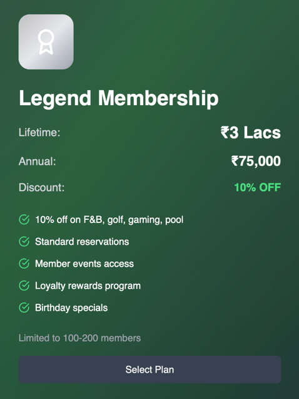Click the Lifetime: label

pos(39,133)
